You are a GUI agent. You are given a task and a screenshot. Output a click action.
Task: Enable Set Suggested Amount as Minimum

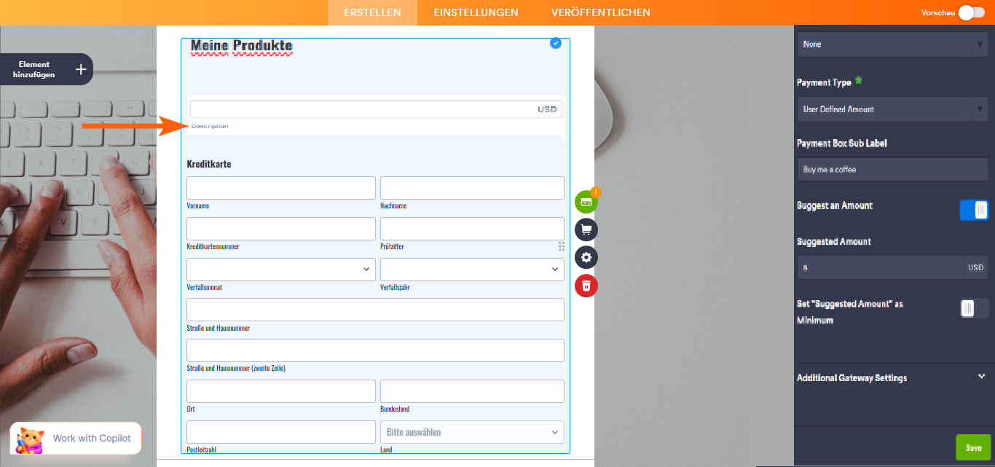973,308
